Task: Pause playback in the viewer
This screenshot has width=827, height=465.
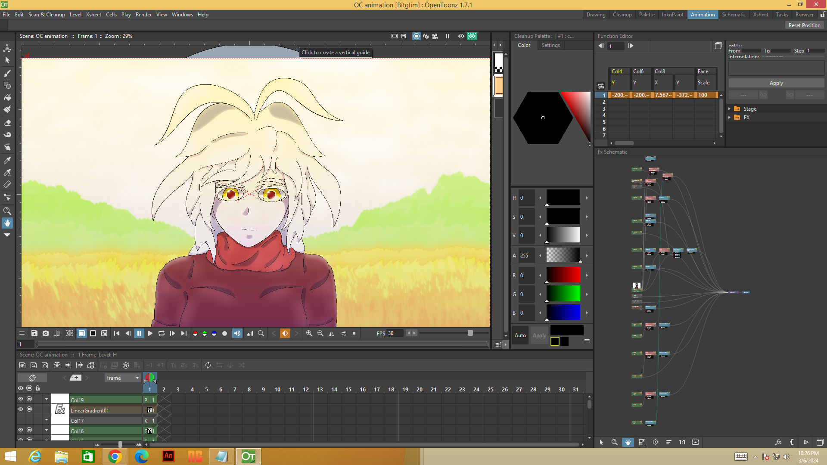Action: (139, 333)
